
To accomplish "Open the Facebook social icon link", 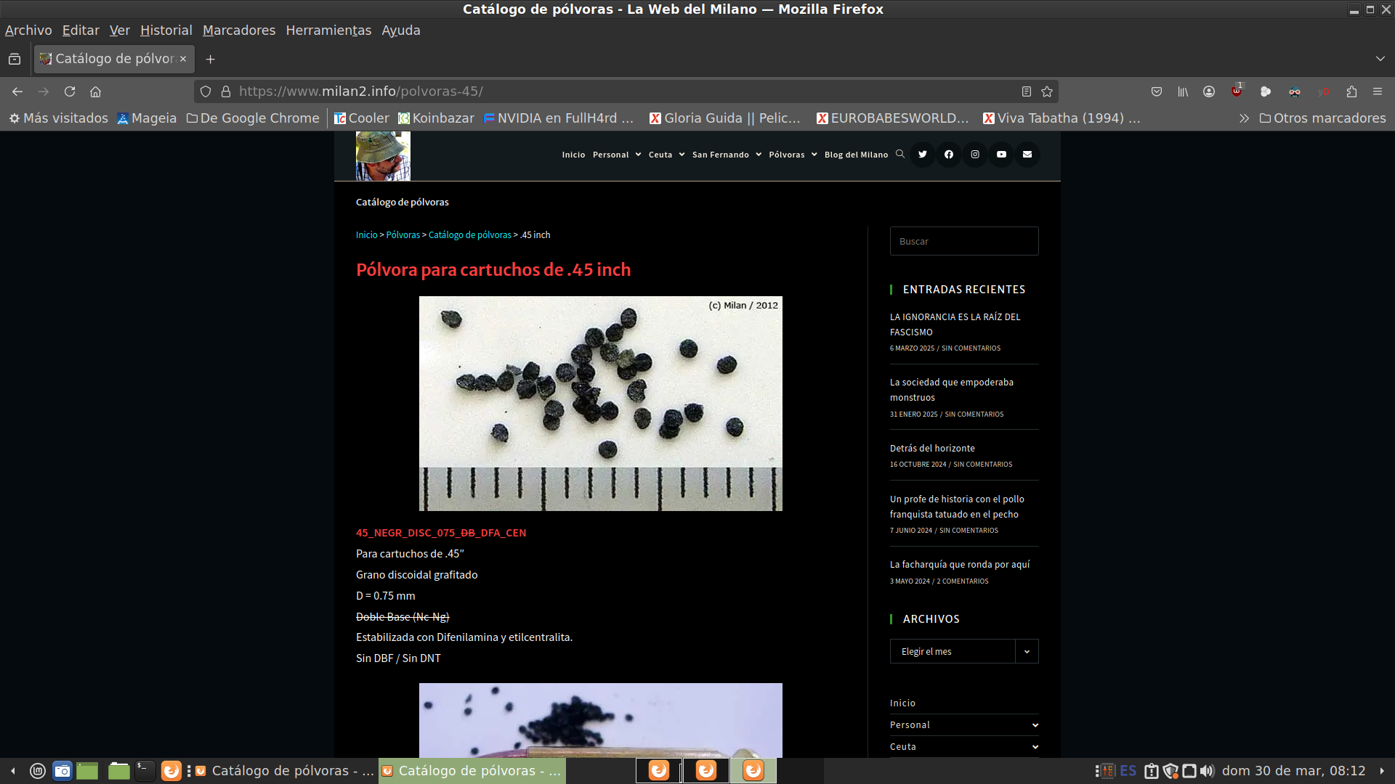I will click(948, 154).
